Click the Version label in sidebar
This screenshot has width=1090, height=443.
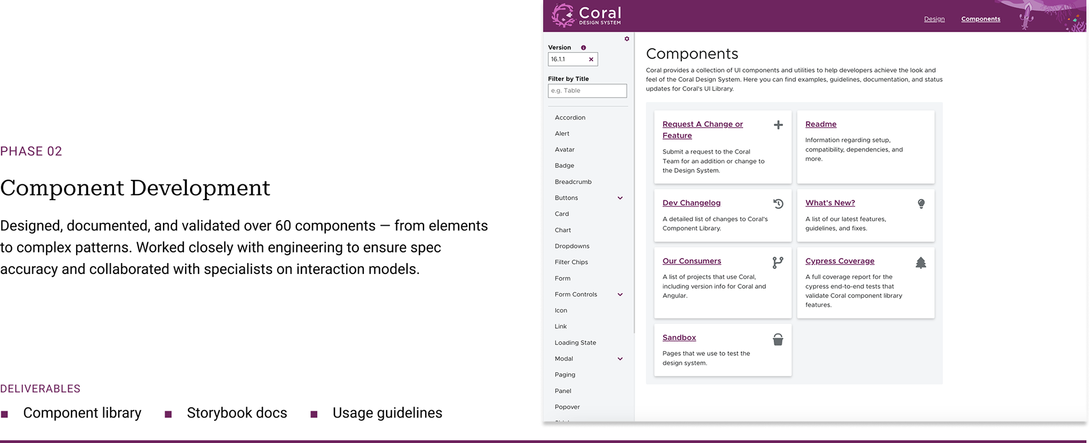[x=559, y=48]
